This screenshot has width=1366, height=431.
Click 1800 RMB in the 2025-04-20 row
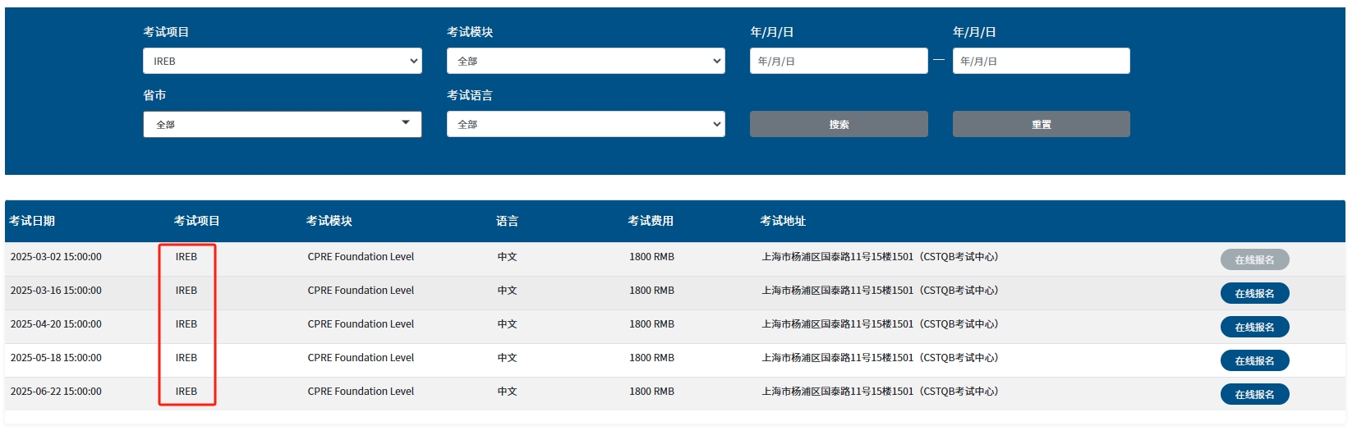click(652, 324)
